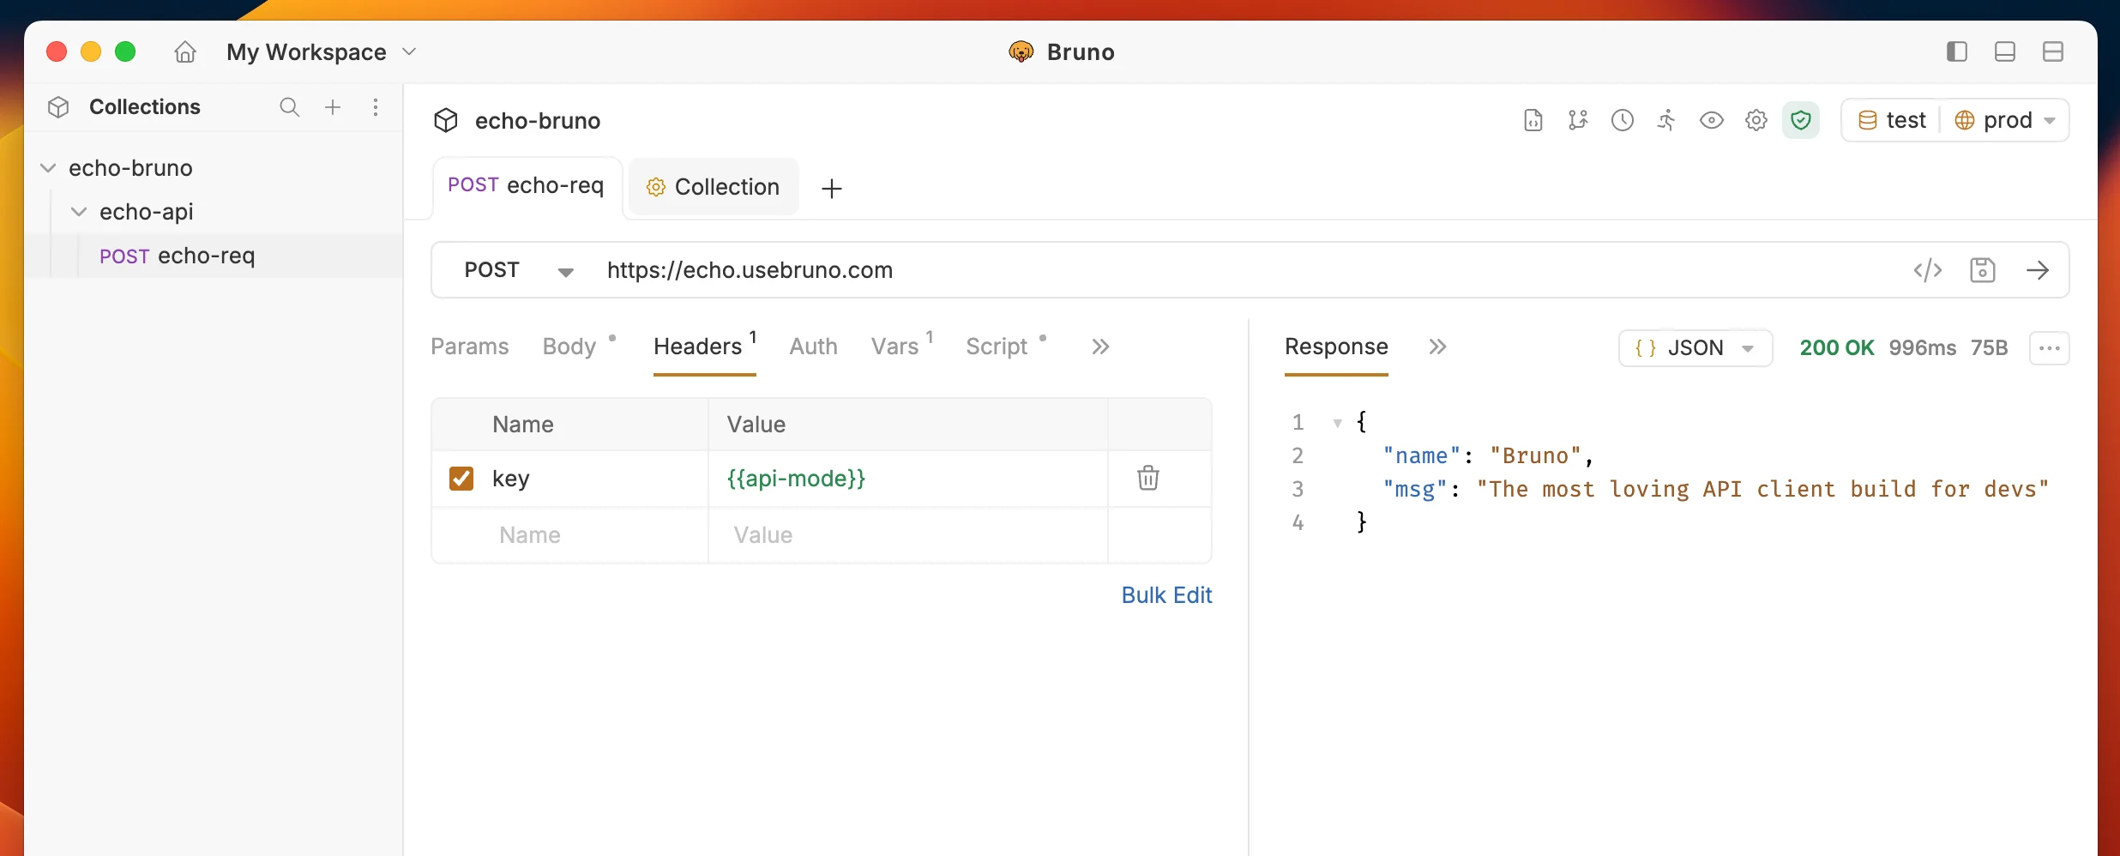Open Bulk Edit for headers

coord(1167,595)
